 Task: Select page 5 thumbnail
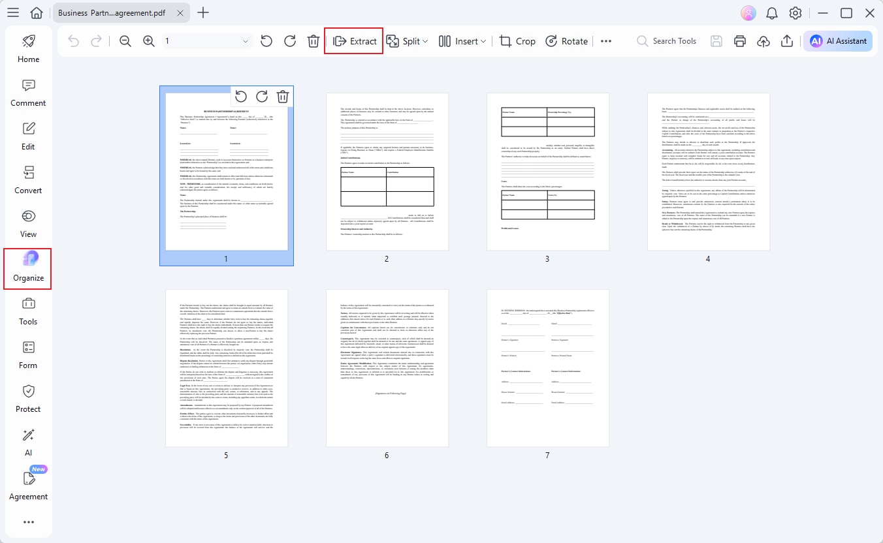(227, 368)
